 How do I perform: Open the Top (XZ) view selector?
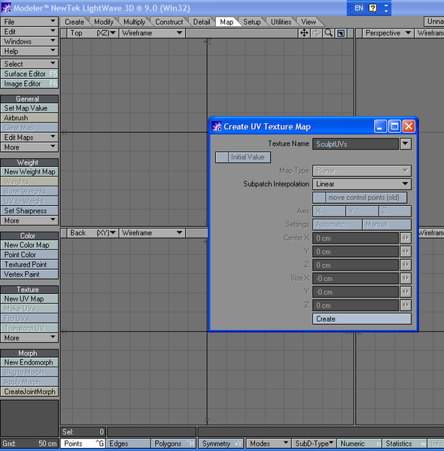point(92,33)
